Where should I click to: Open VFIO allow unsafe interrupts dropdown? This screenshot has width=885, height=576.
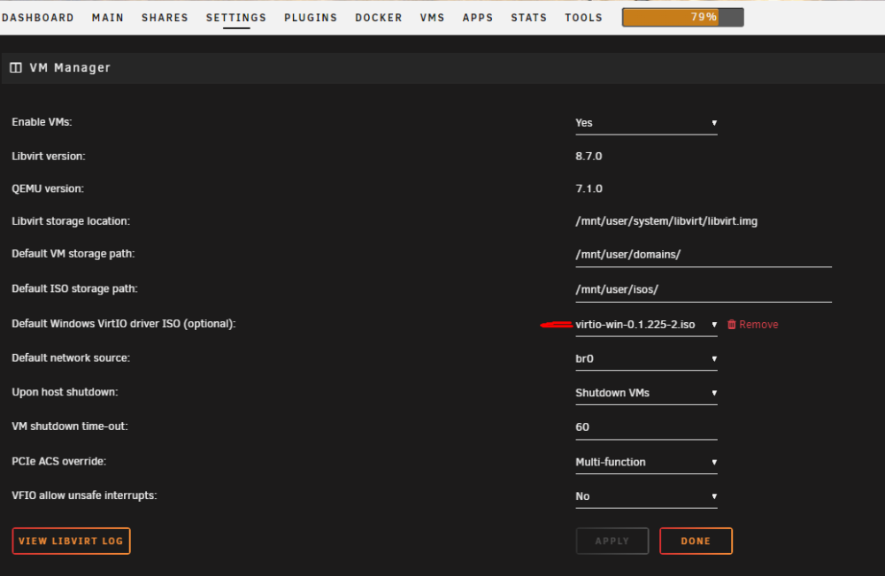tap(646, 496)
